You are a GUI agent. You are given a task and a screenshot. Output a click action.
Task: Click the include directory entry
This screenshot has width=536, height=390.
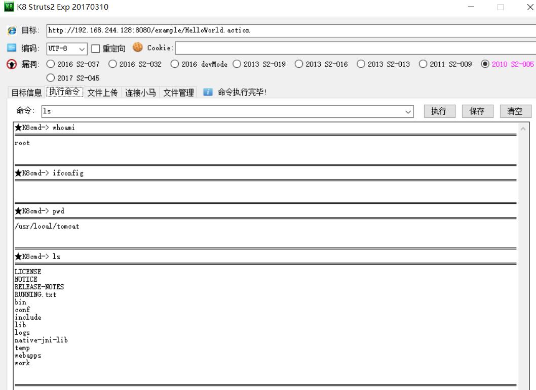(28, 317)
